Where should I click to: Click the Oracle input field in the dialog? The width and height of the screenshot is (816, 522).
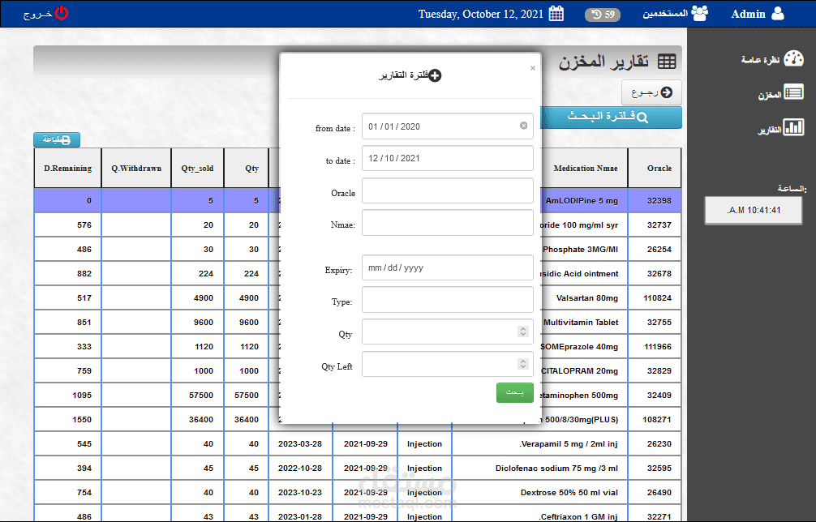click(x=448, y=190)
